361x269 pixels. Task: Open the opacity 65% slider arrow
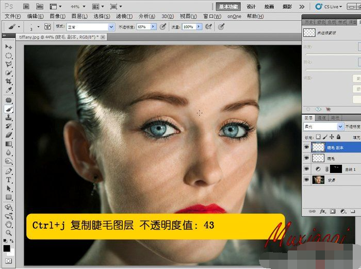click(x=153, y=27)
